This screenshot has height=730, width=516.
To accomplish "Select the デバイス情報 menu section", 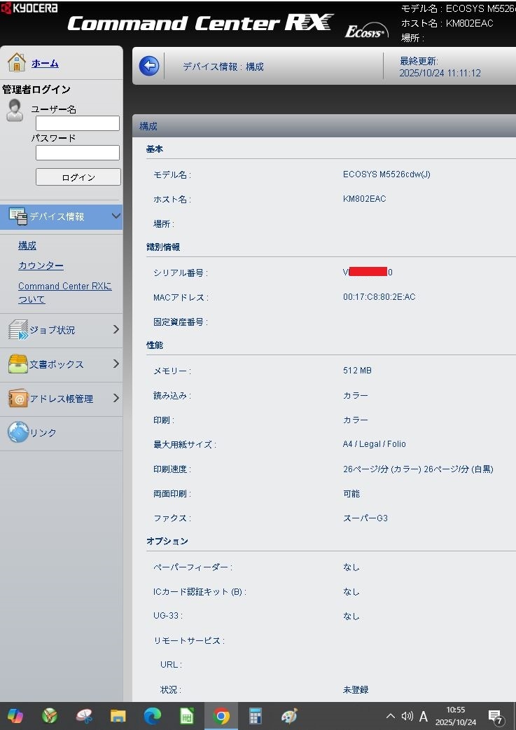I will [x=61, y=216].
